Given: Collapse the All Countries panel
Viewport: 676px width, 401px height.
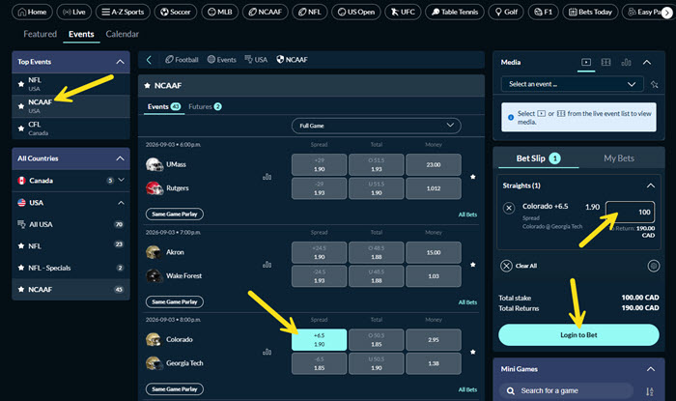Looking at the screenshot, I should pos(121,158).
